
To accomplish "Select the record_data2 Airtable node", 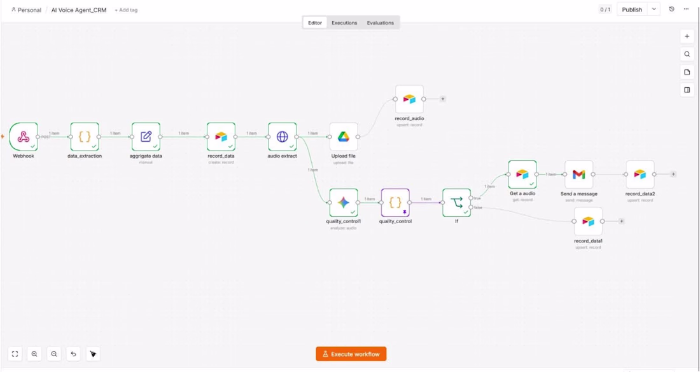I will pyautogui.click(x=640, y=174).
